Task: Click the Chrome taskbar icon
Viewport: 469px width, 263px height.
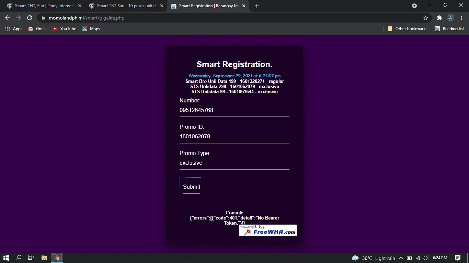Action: (x=57, y=258)
